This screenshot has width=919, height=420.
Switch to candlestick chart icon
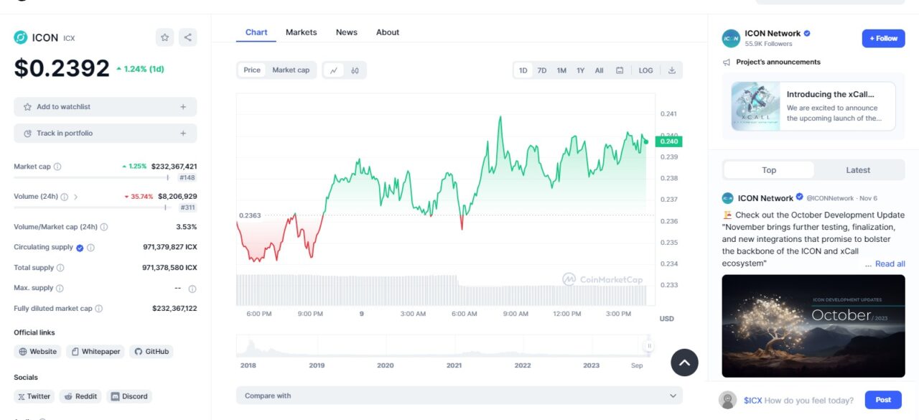click(x=355, y=70)
